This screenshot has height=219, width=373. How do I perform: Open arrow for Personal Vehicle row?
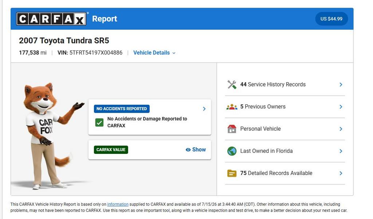tap(341, 129)
